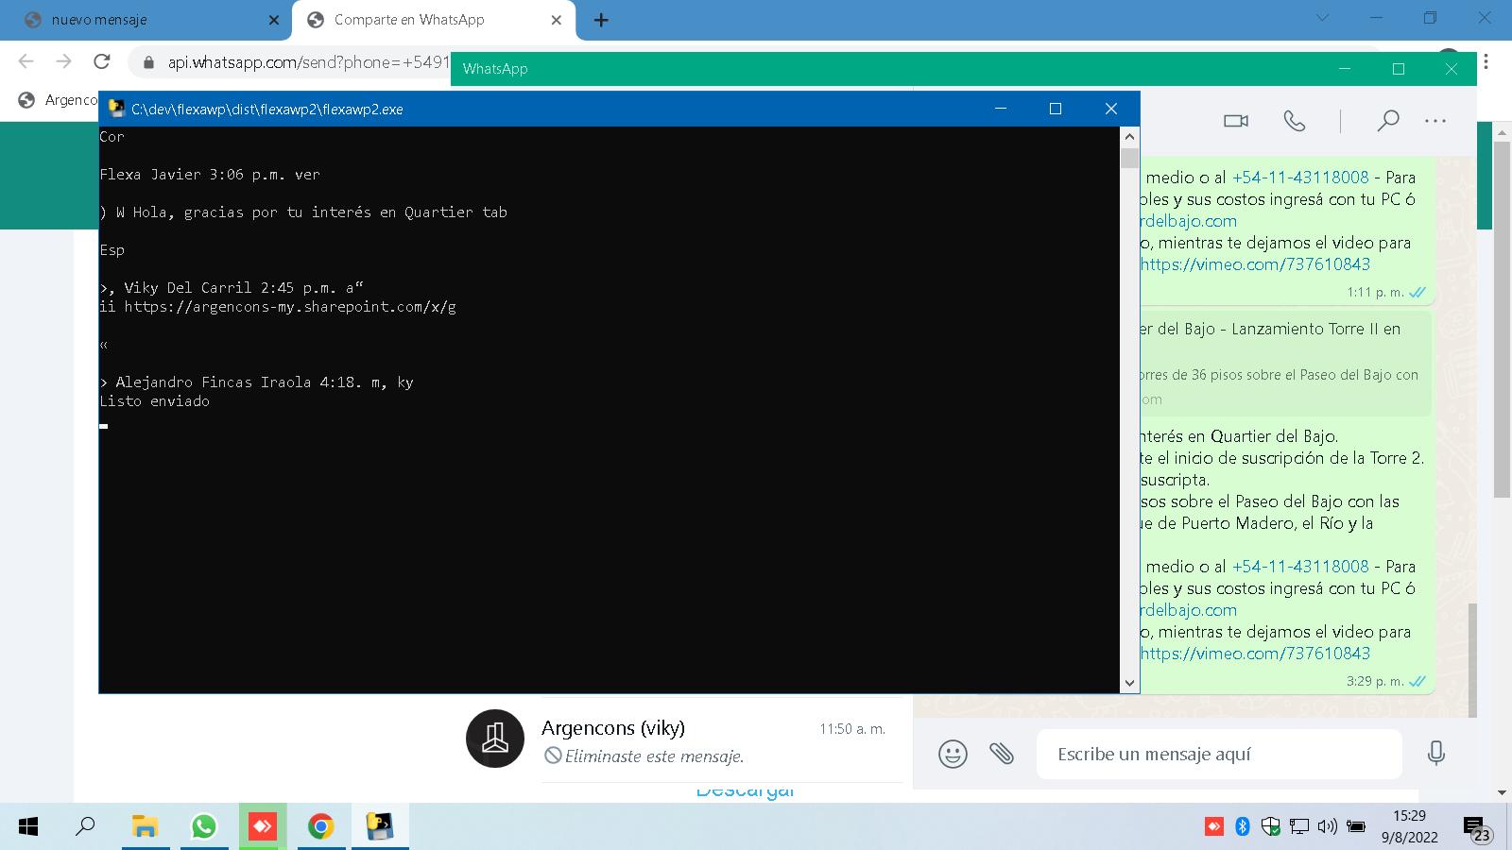Maximize the WhatsApp window
Viewport: 1512px width, 850px height.
pyautogui.click(x=1399, y=69)
